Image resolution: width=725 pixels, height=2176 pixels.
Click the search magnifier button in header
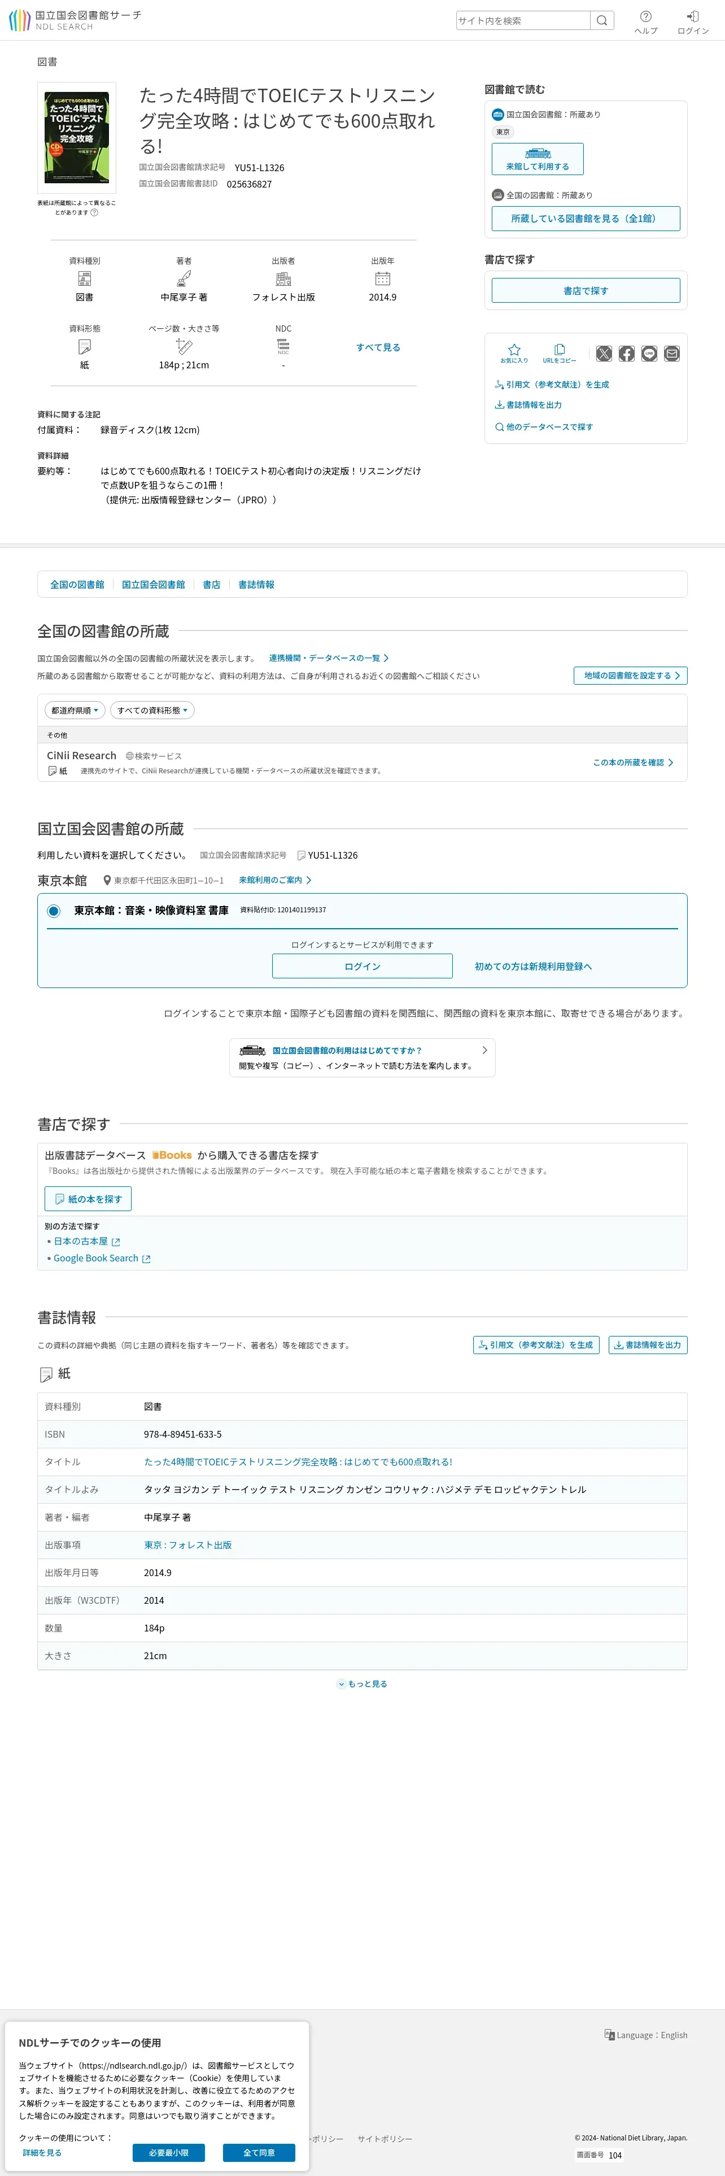click(x=602, y=20)
